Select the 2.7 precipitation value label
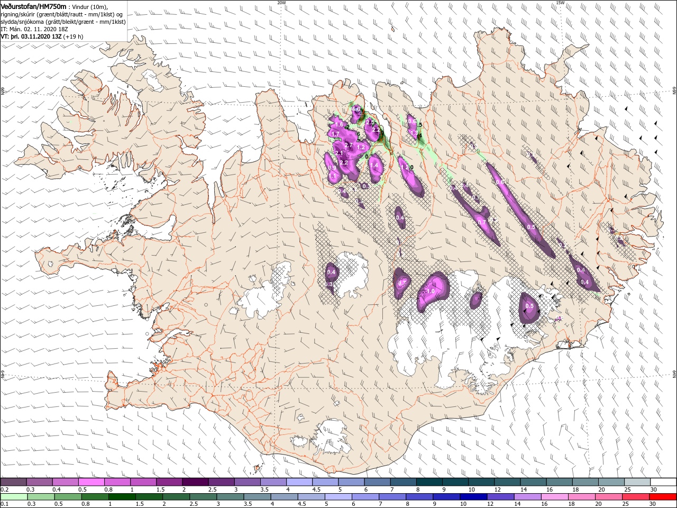677x508 pixels. tap(349, 145)
